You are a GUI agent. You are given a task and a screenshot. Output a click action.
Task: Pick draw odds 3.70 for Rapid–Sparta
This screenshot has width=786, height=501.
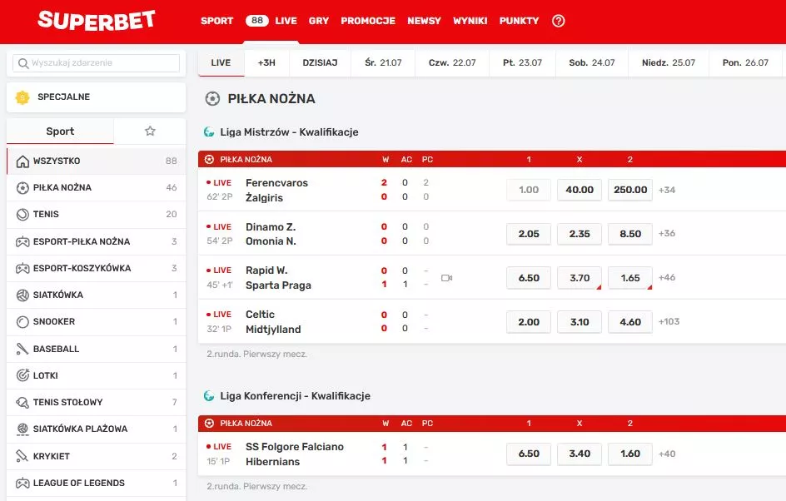580,278
